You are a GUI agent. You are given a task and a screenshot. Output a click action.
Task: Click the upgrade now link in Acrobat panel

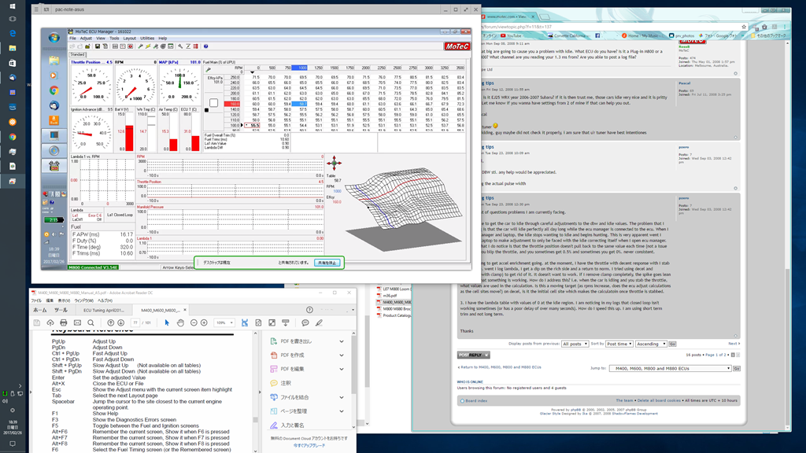tap(309, 445)
